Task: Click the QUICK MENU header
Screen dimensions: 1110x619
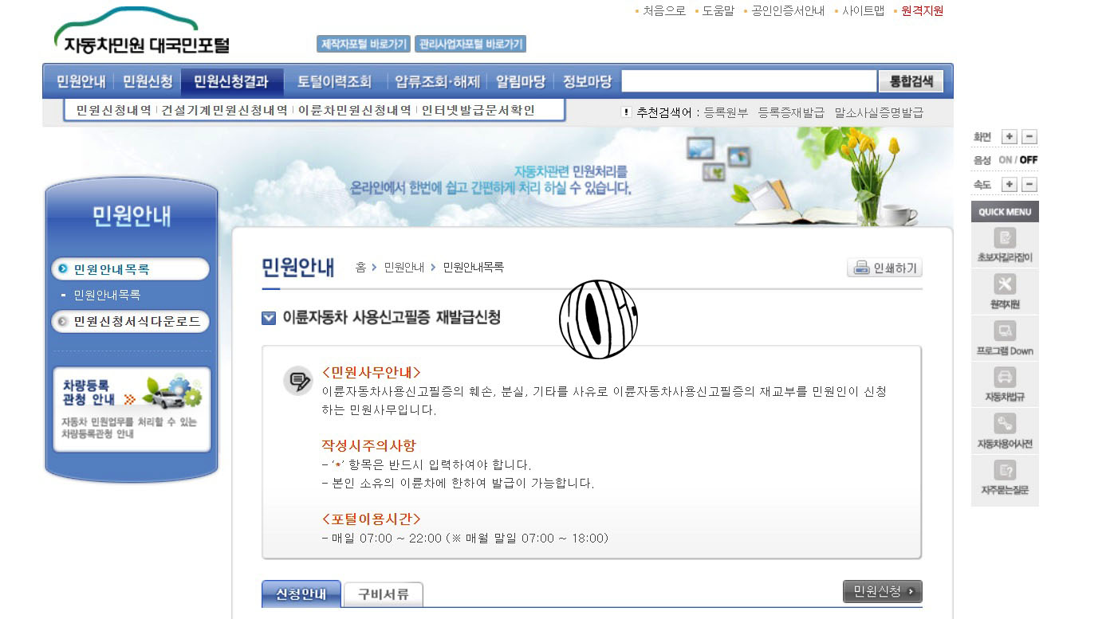Action: pyautogui.click(x=1005, y=212)
